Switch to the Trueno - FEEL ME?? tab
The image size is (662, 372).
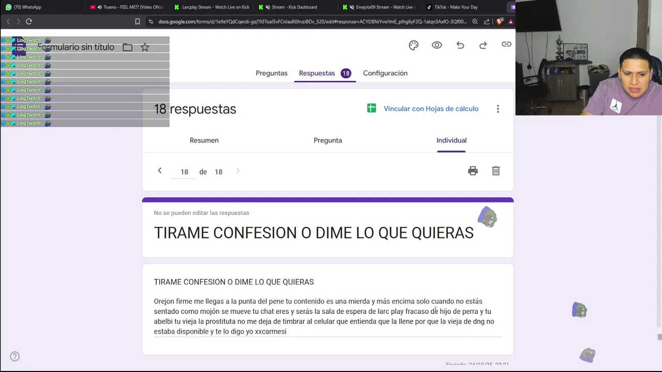(127, 7)
